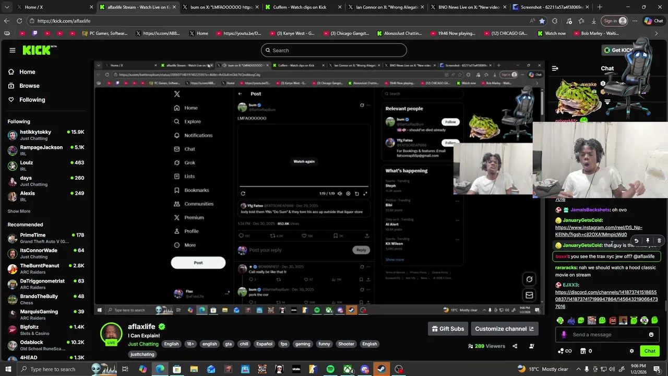Click the refresh icon on stream player

pos(529,279)
